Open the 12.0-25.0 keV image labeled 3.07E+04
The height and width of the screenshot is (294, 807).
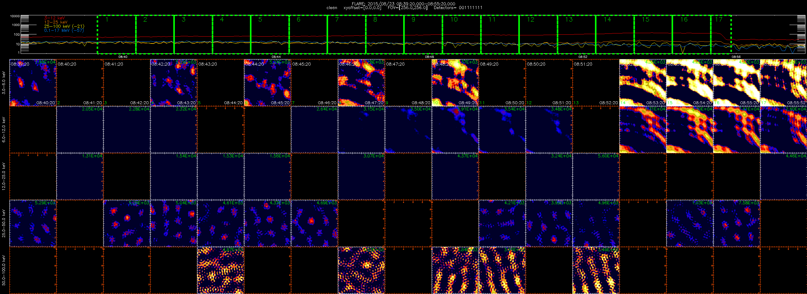point(362,176)
